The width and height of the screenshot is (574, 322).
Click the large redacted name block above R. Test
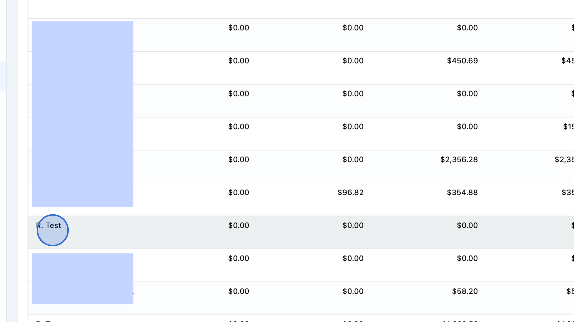(83, 114)
